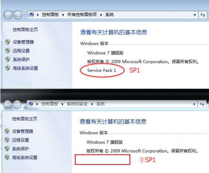The image size is (209, 173).
Task: Click the bottom window's Forward arrow button
Action: pos(17,104)
